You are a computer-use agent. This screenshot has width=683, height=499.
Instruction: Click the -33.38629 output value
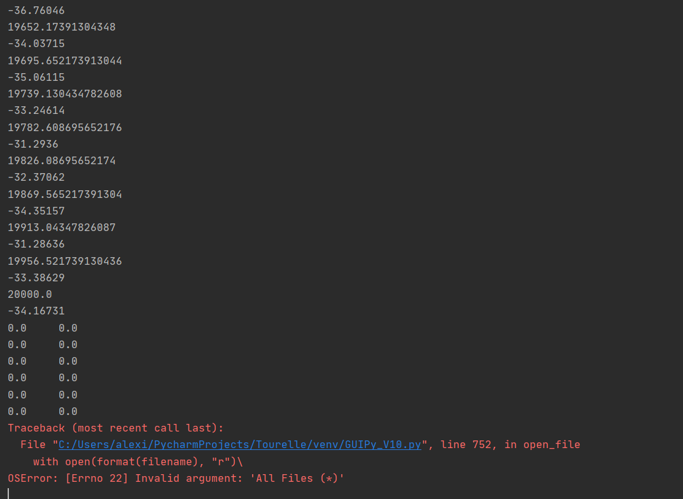(x=36, y=278)
